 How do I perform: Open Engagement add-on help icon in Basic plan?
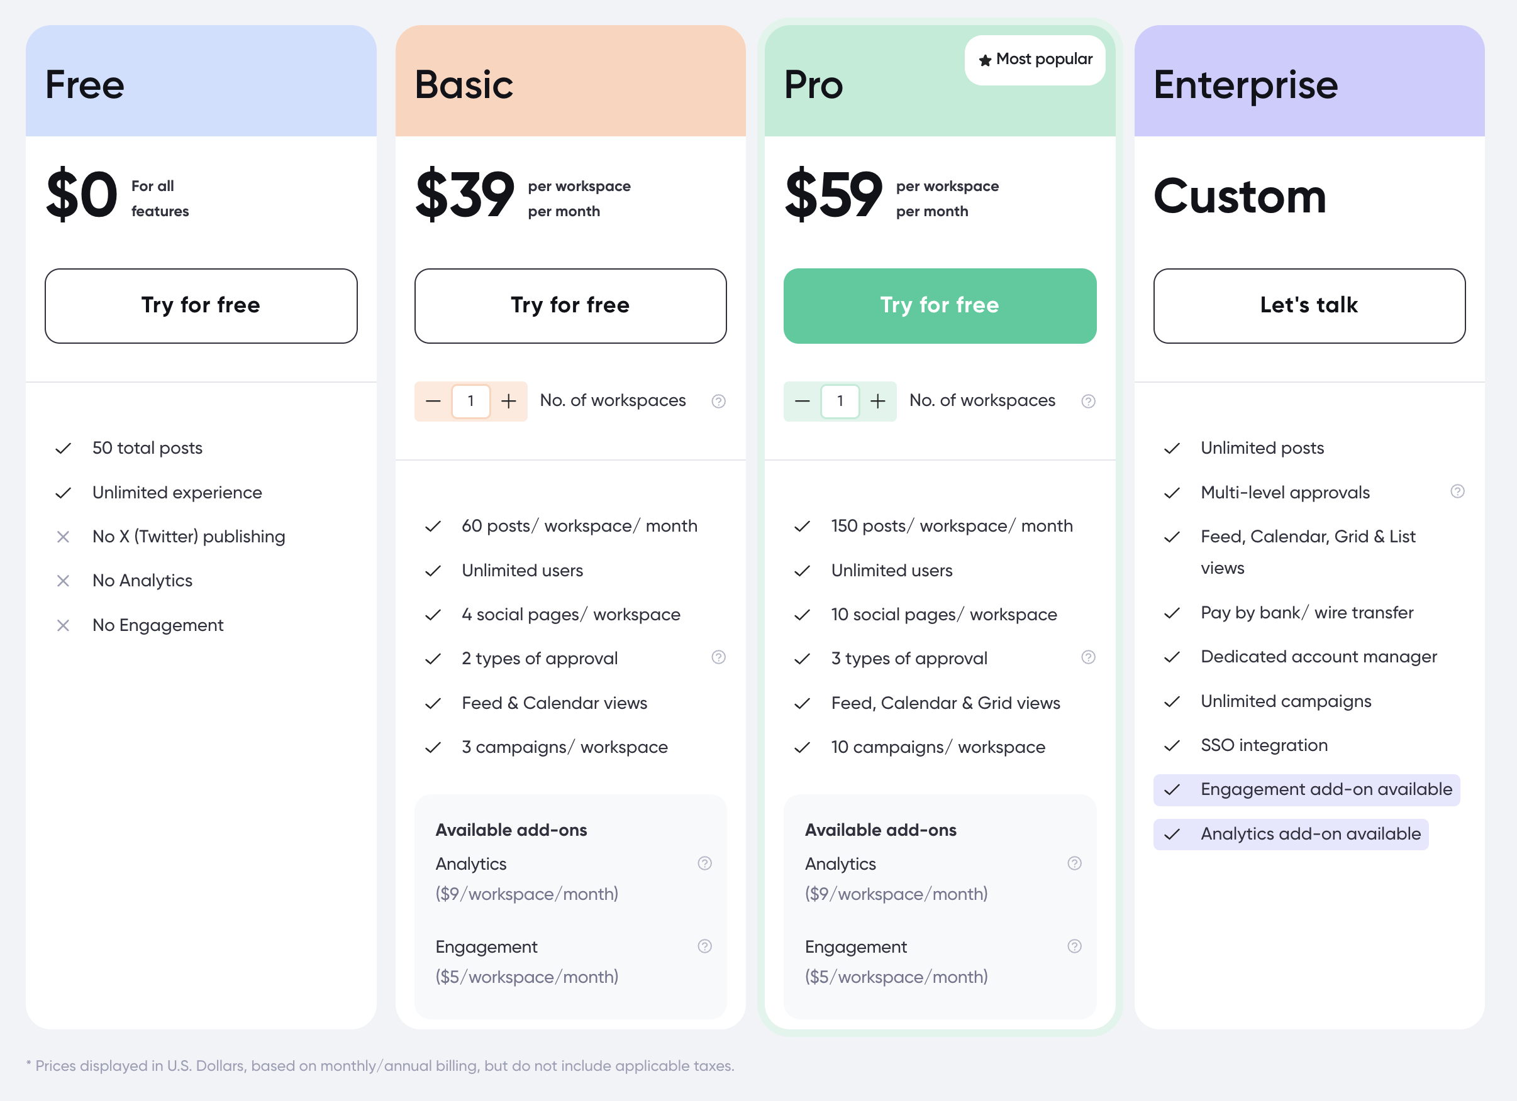tap(705, 946)
